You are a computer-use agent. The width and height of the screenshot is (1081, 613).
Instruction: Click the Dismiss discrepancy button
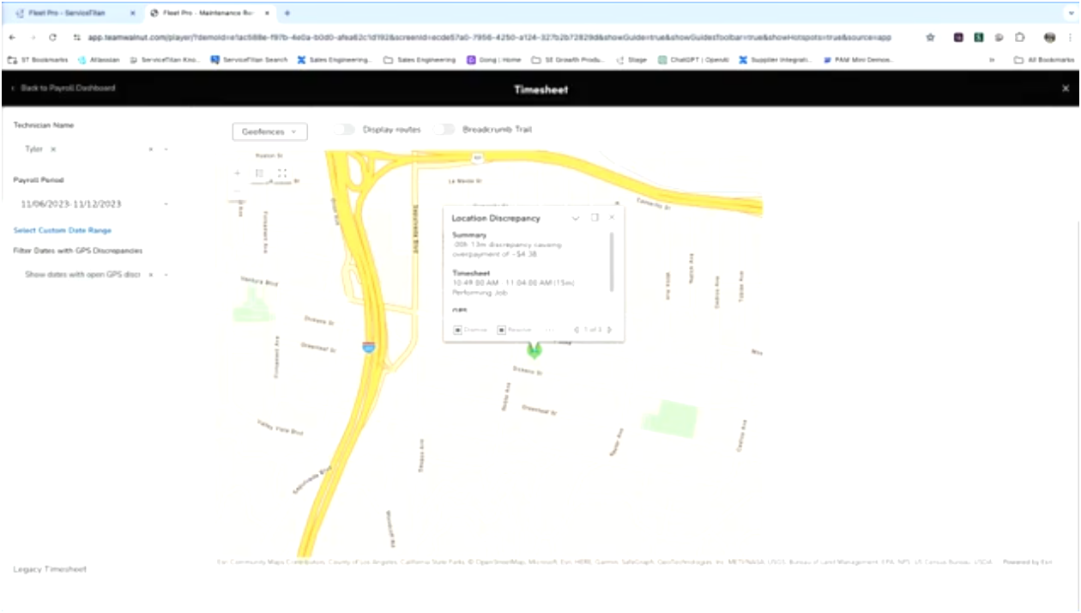[471, 330]
